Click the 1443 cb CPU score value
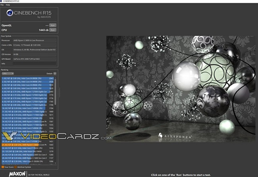The image size is (258, 177). coord(44,30)
